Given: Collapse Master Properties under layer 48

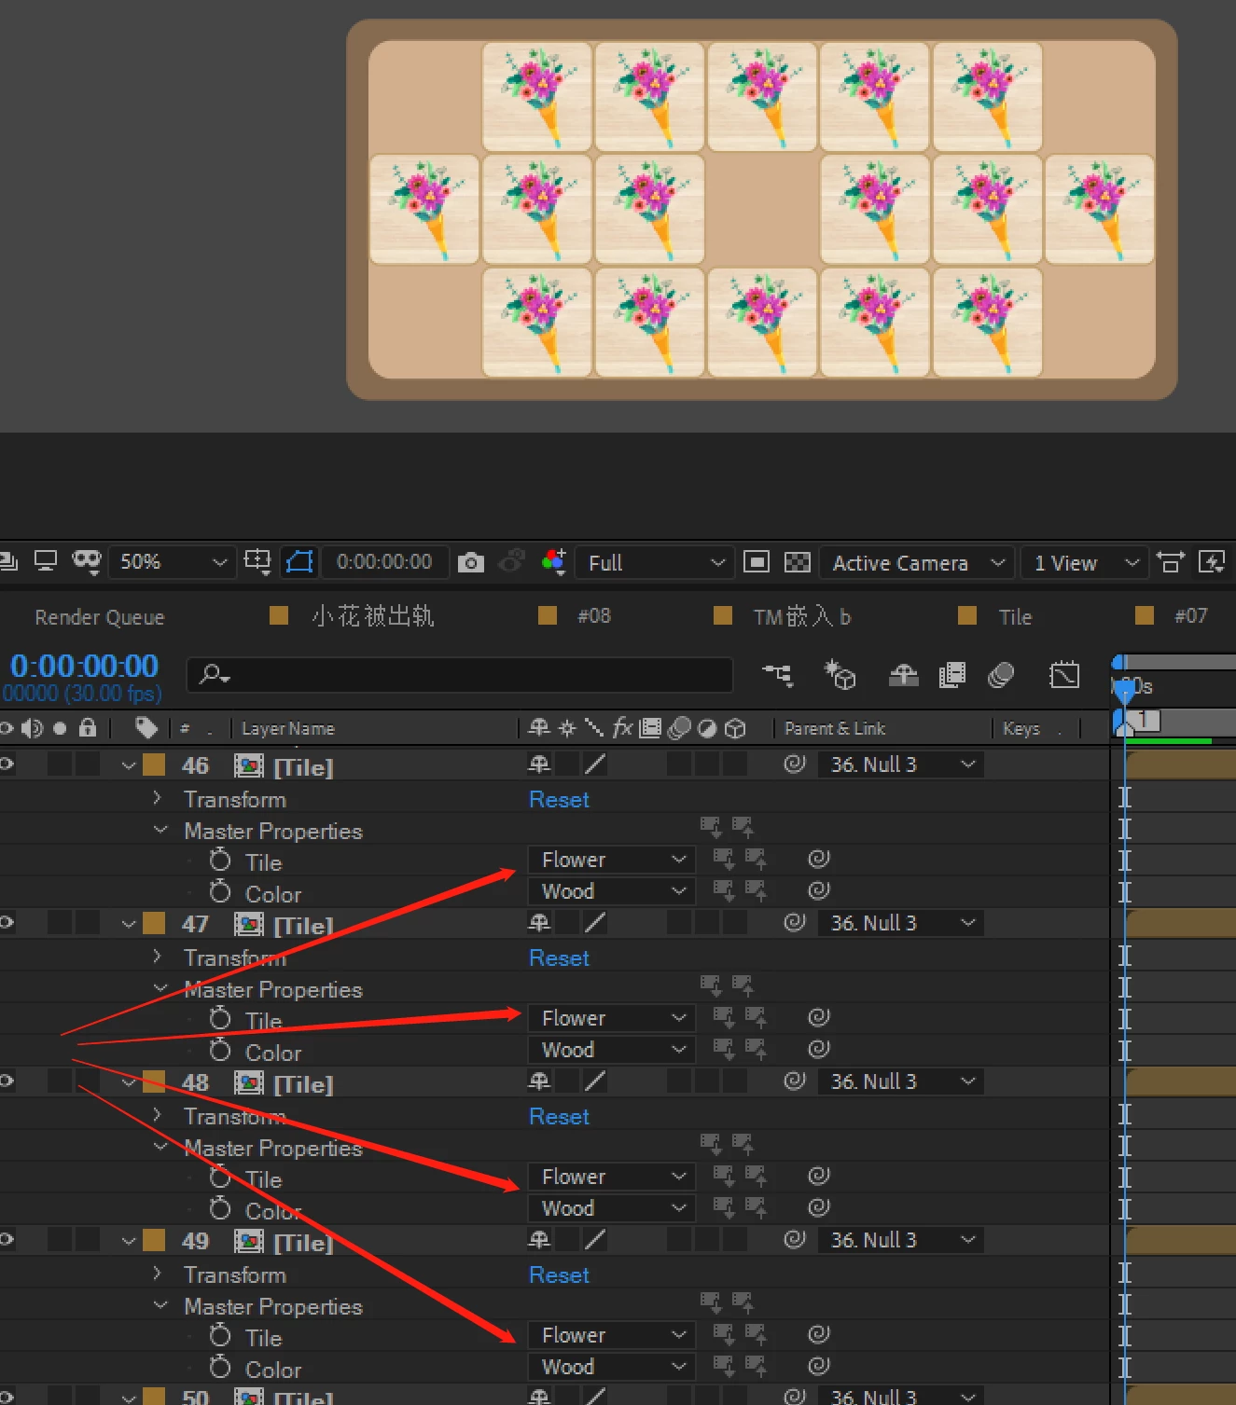Looking at the screenshot, I should 160,1147.
